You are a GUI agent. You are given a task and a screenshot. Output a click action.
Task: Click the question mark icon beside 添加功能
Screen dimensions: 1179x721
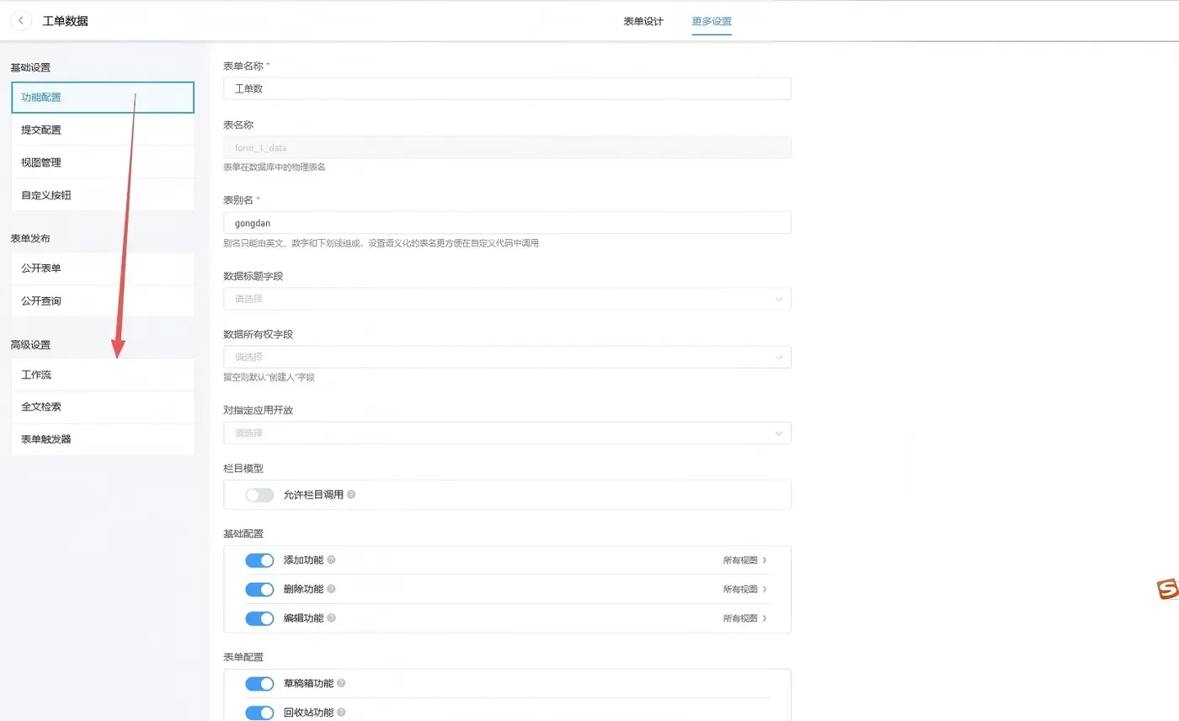(333, 559)
